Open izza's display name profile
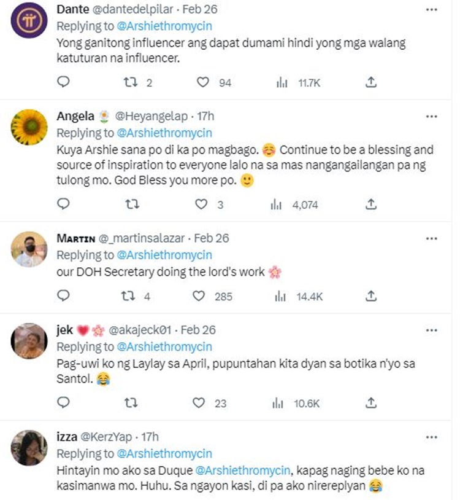Screen dimensions: 460x500 click(x=67, y=437)
